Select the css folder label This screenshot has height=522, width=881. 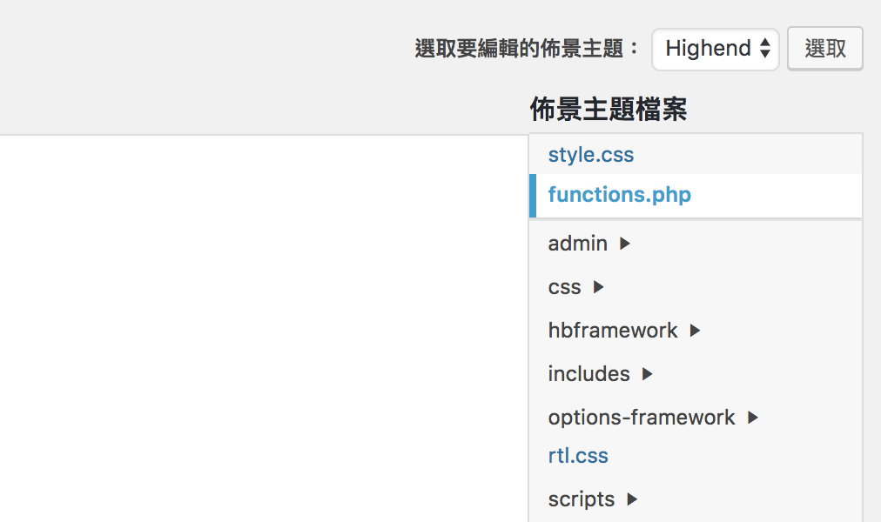tap(564, 287)
